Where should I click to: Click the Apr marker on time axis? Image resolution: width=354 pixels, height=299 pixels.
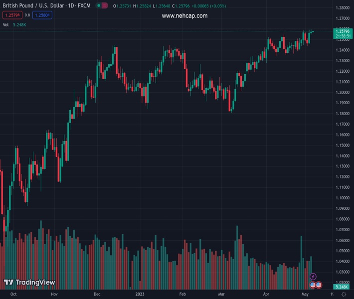(266, 295)
